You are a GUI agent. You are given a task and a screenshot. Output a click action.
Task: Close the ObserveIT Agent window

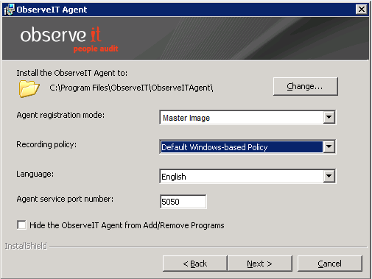[x=362, y=10]
